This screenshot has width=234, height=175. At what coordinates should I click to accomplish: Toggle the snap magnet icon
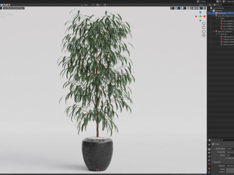point(97,5)
